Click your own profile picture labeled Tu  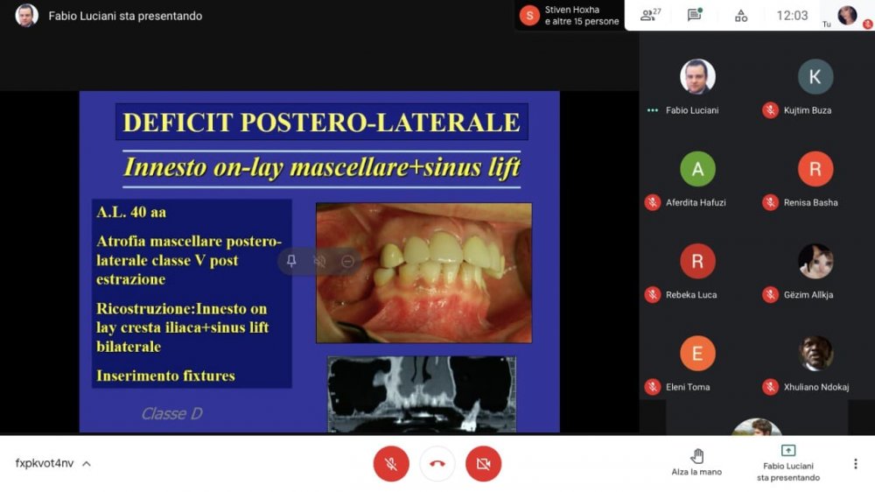pos(847,15)
